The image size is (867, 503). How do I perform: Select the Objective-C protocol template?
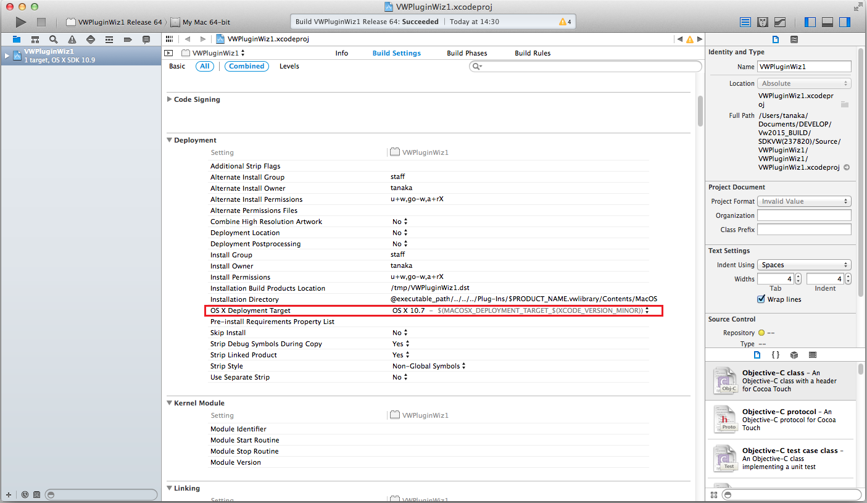[782, 420]
